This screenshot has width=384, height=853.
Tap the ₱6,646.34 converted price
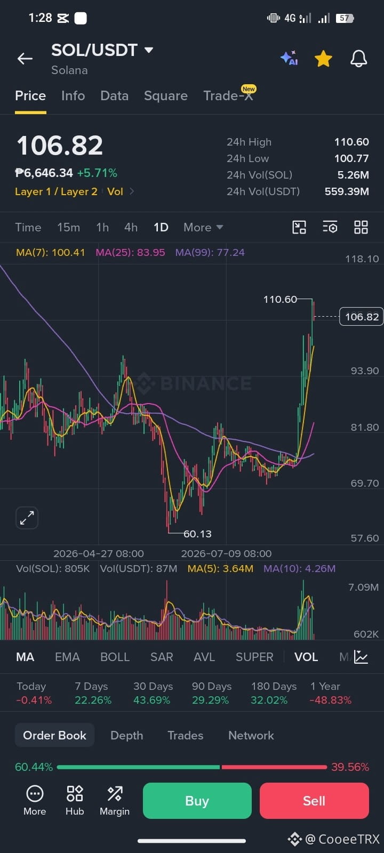pos(44,173)
